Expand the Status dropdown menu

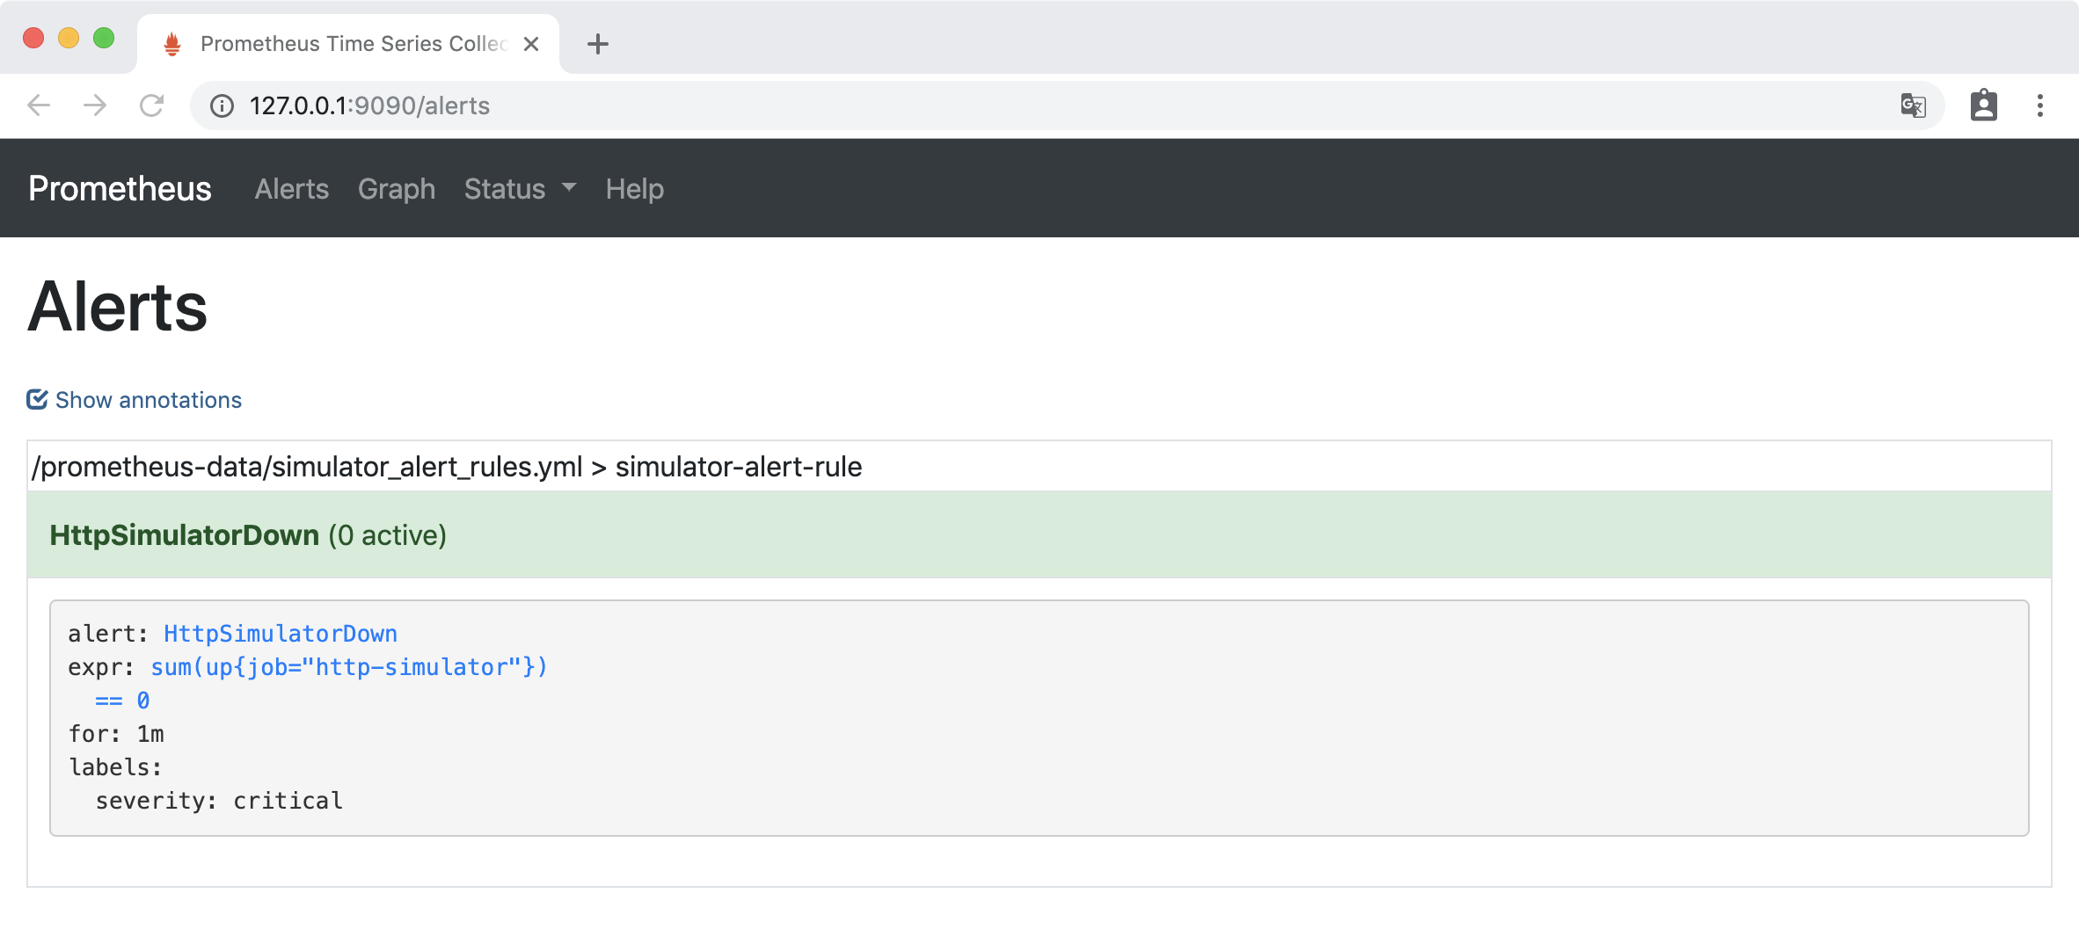(520, 188)
